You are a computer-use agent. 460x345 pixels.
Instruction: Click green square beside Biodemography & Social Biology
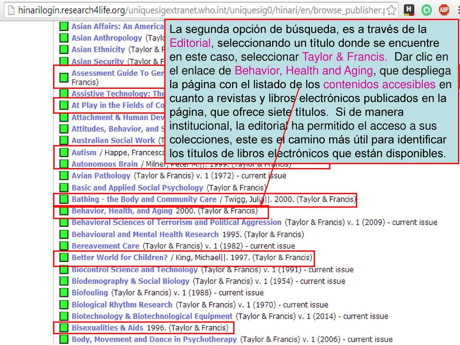(x=64, y=281)
